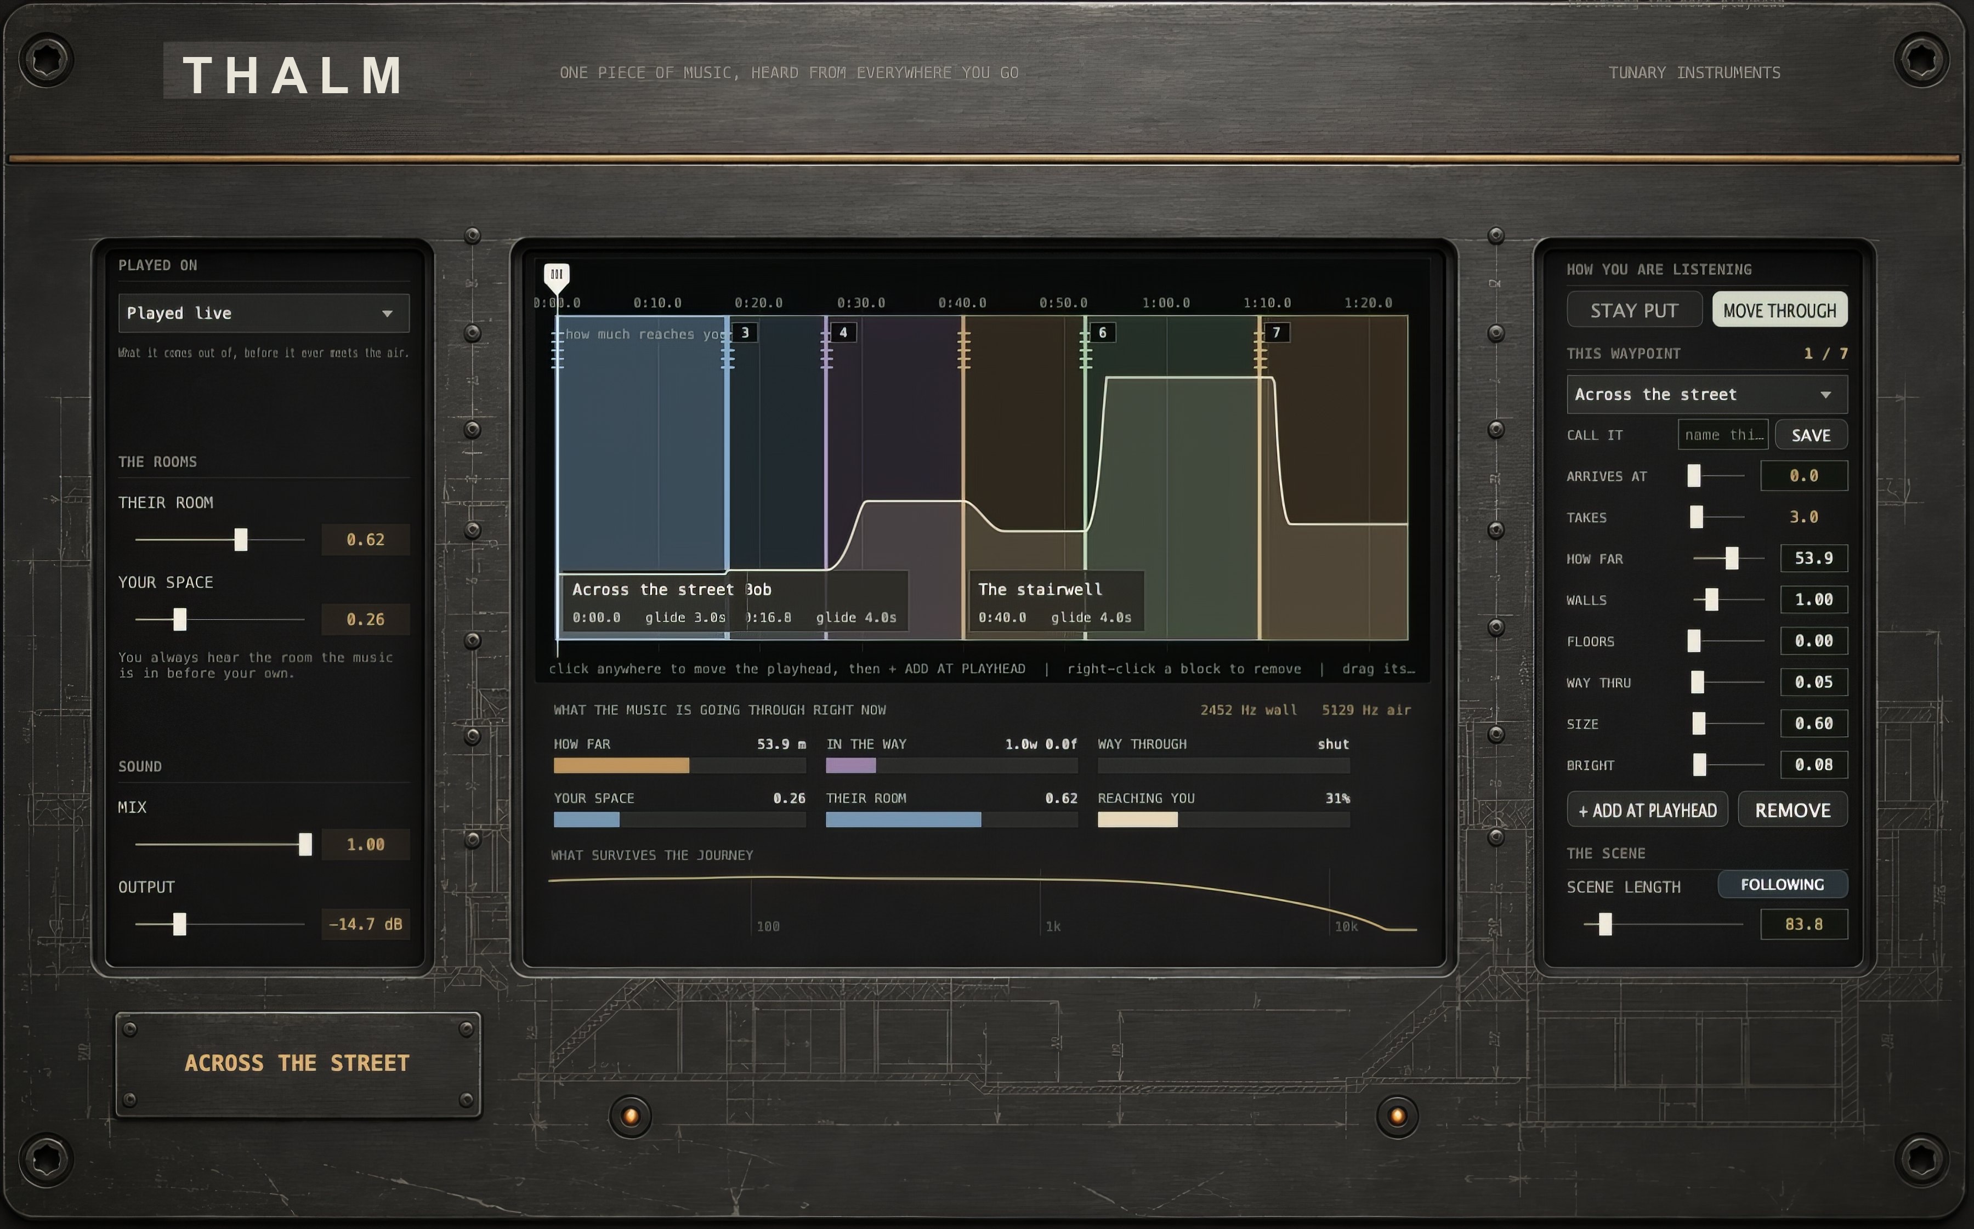Click the WAY THROUGH shut readout
Viewport: 1974px width, 1229px height.
point(1334,744)
